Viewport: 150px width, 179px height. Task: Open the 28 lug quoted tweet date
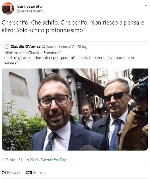[82, 47]
